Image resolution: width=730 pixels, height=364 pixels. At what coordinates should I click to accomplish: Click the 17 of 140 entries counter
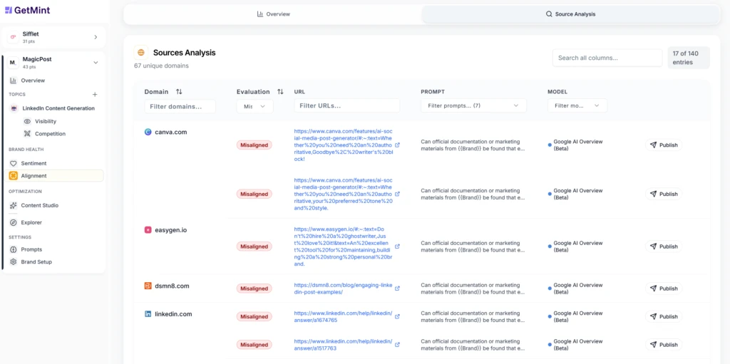[x=689, y=58]
